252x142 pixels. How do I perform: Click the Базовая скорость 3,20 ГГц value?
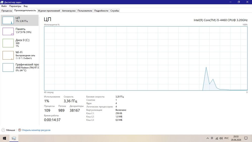coord(119,97)
